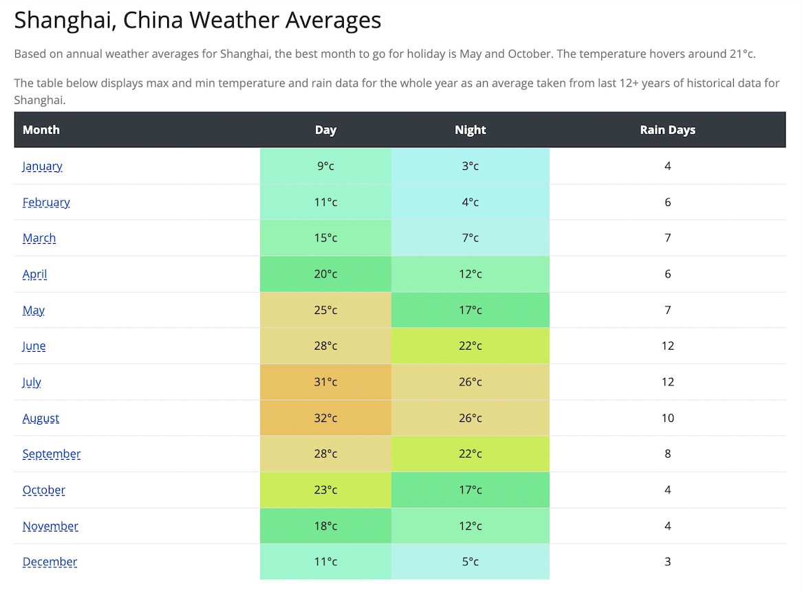Viewport: 802px width, 592px height.
Task: Open the June month link
Action: pyautogui.click(x=34, y=346)
